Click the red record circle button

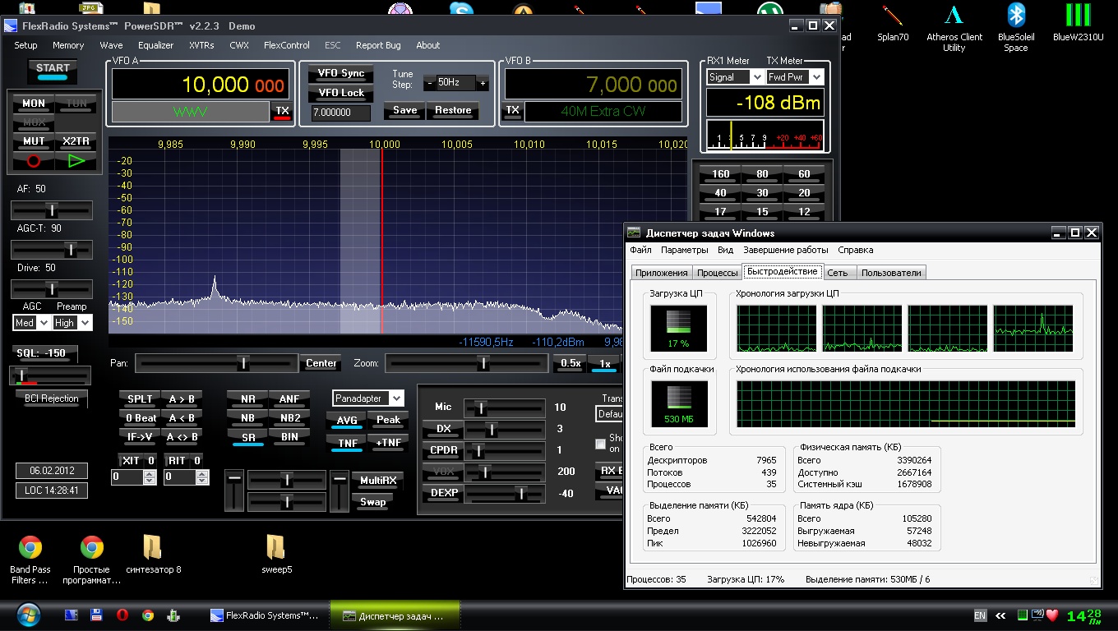coord(34,161)
